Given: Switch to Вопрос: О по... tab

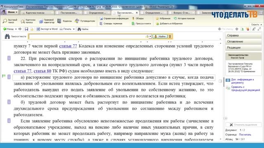Looking at the screenshot, I should (181, 13).
